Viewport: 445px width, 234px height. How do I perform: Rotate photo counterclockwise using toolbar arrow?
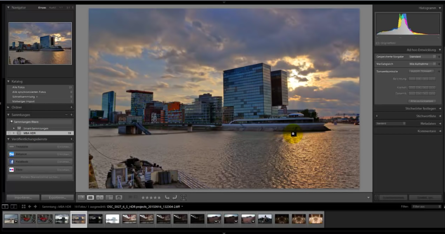tap(167, 198)
